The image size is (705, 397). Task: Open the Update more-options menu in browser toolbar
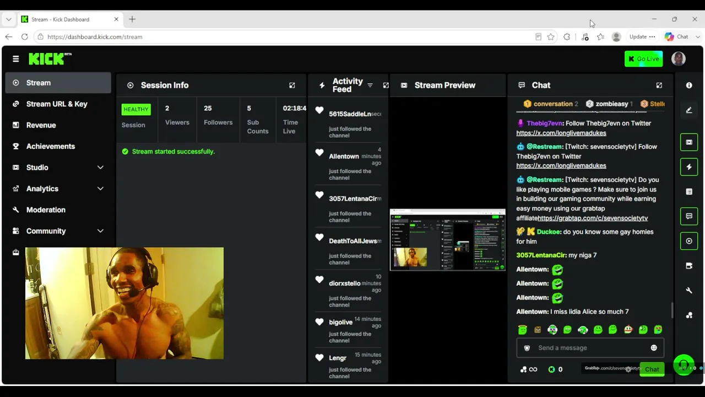coord(652,37)
